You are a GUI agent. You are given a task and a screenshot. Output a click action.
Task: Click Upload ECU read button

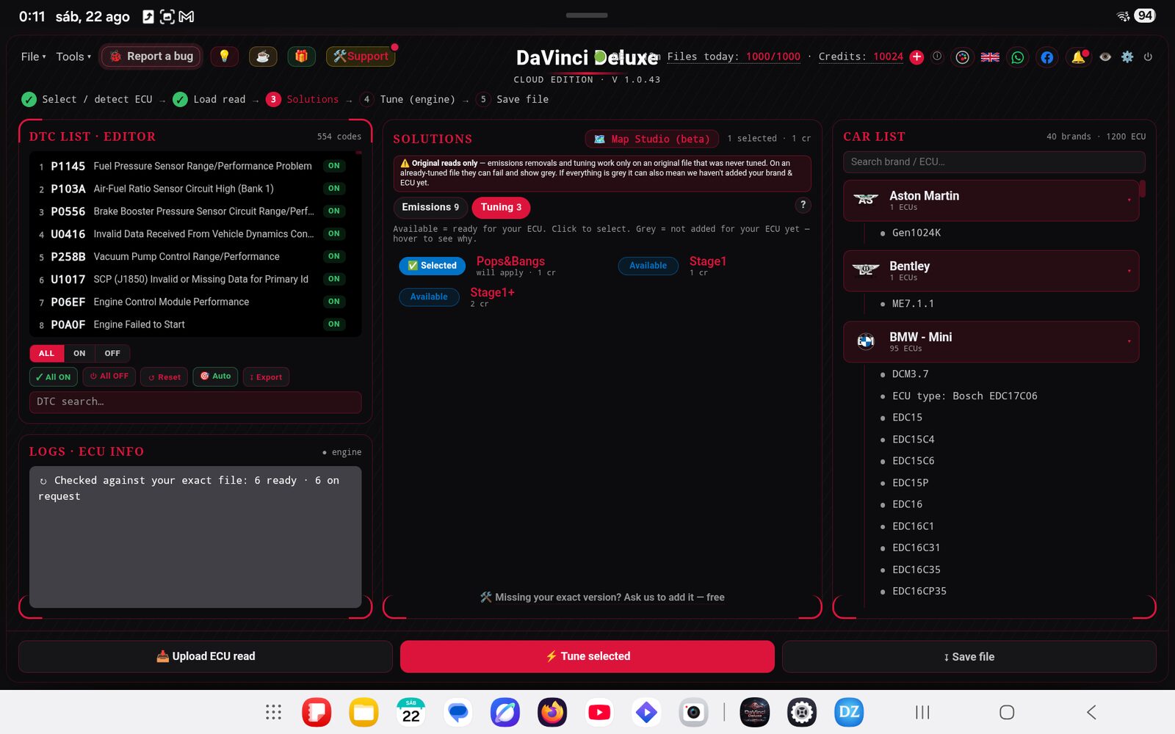(x=206, y=656)
